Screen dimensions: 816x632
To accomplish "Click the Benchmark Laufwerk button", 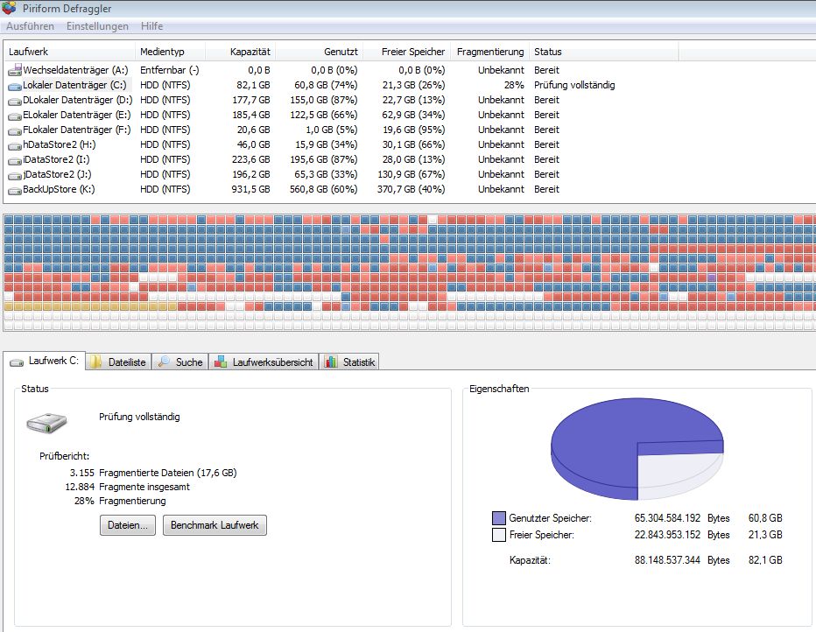I will (215, 525).
